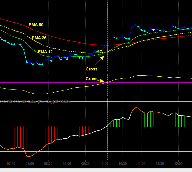Click the upper Cross label on the price chart
Image resolution: width=192 pixels, height=172 pixels.
click(92, 69)
